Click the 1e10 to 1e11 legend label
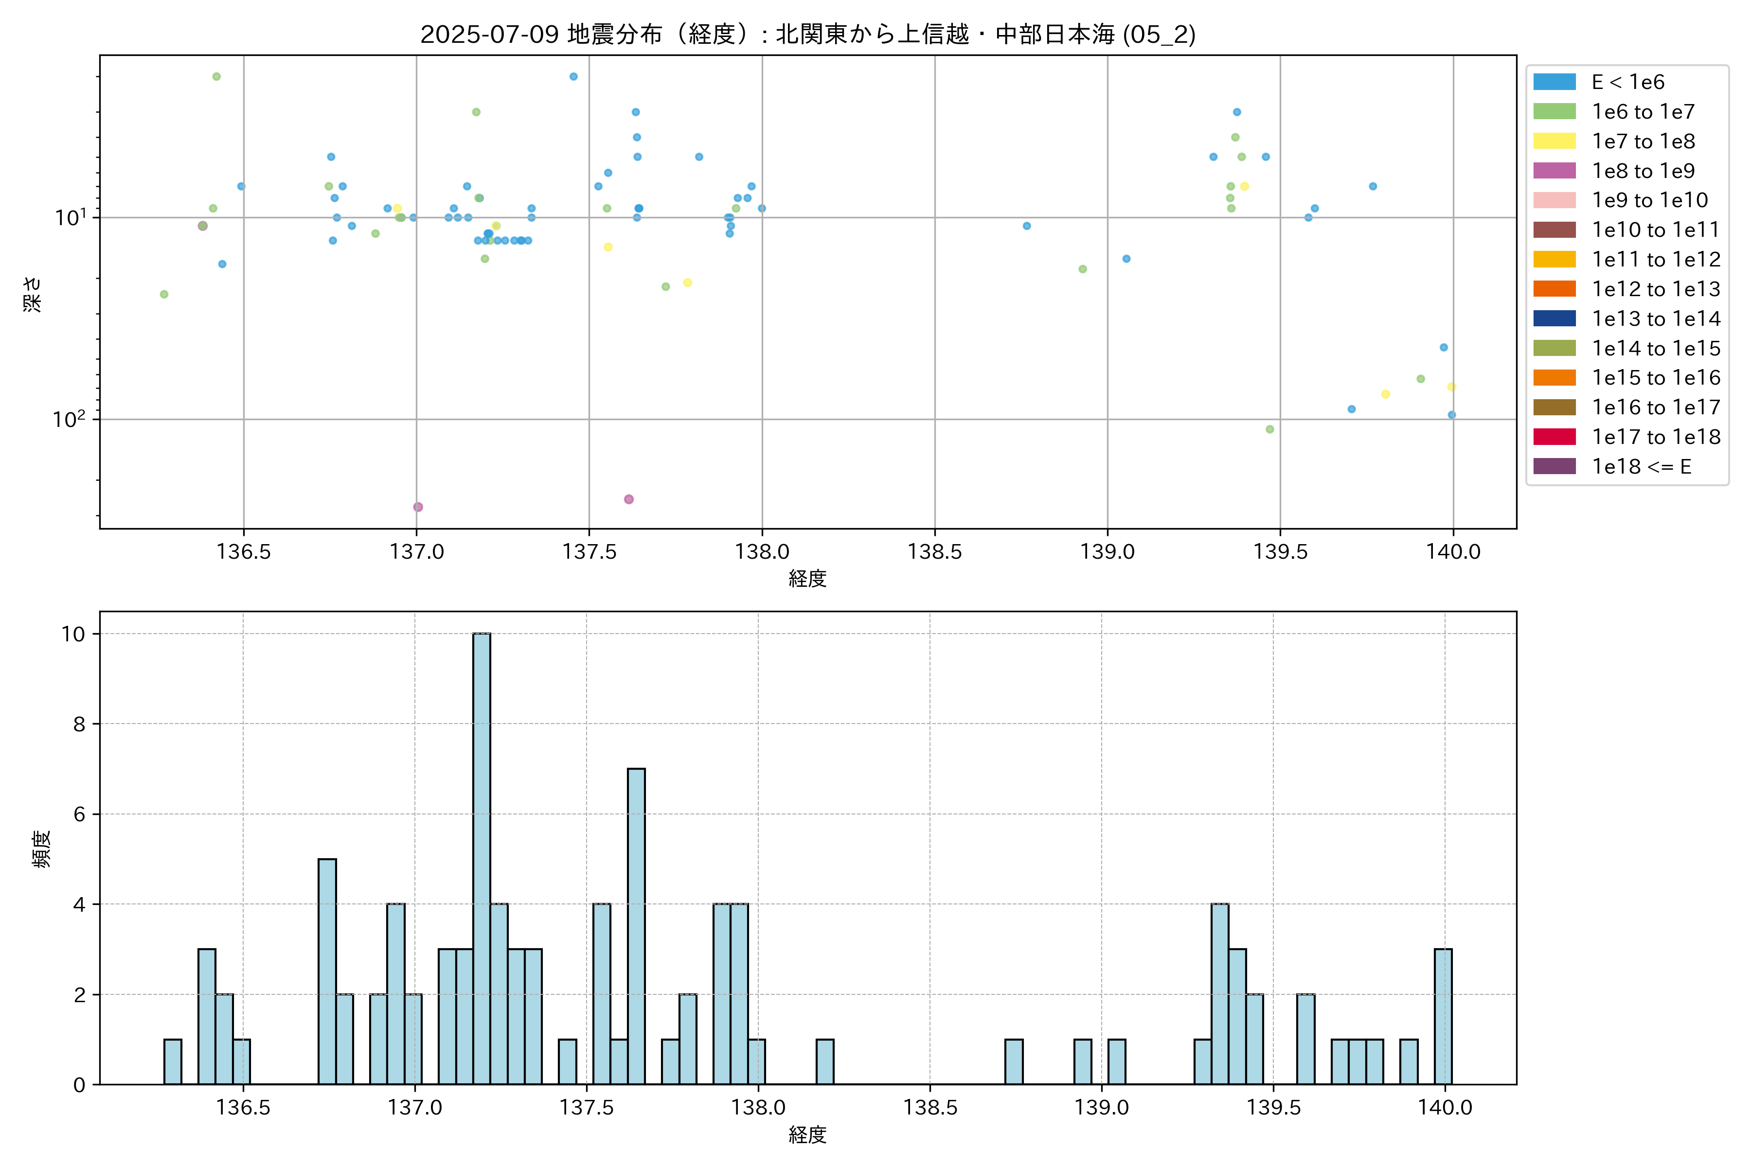Viewport: 1751px width, 1167px height. click(x=1656, y=230)
